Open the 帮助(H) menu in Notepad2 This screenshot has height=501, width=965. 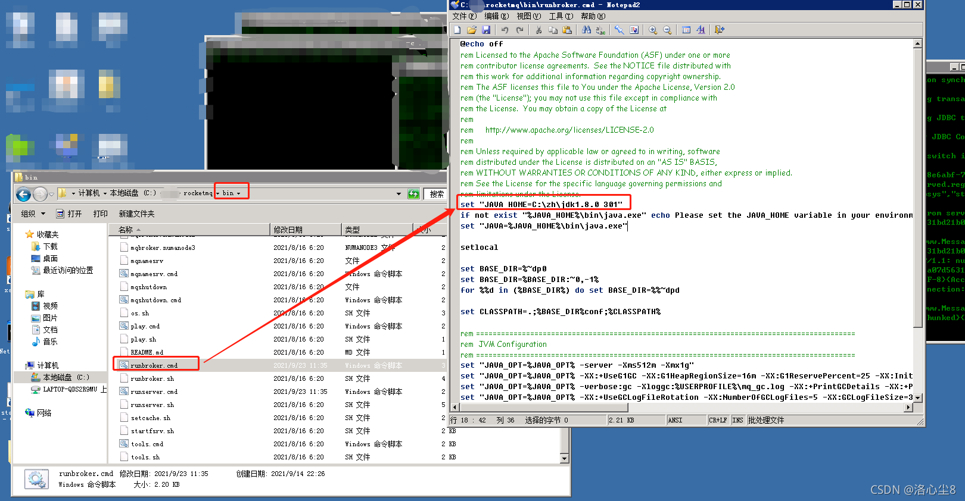(x=593, y=16)
